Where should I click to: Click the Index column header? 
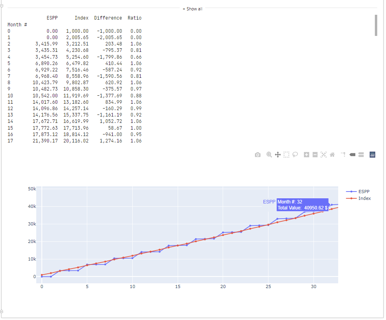tap(82, 18)
